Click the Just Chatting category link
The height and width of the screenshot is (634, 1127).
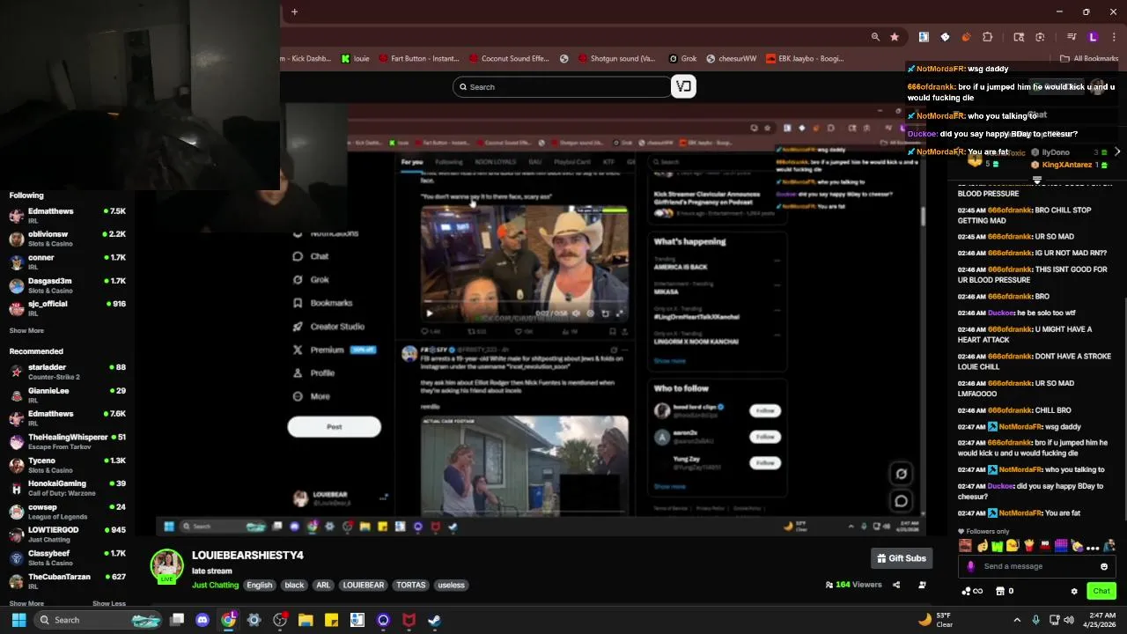tap(215, 585)
